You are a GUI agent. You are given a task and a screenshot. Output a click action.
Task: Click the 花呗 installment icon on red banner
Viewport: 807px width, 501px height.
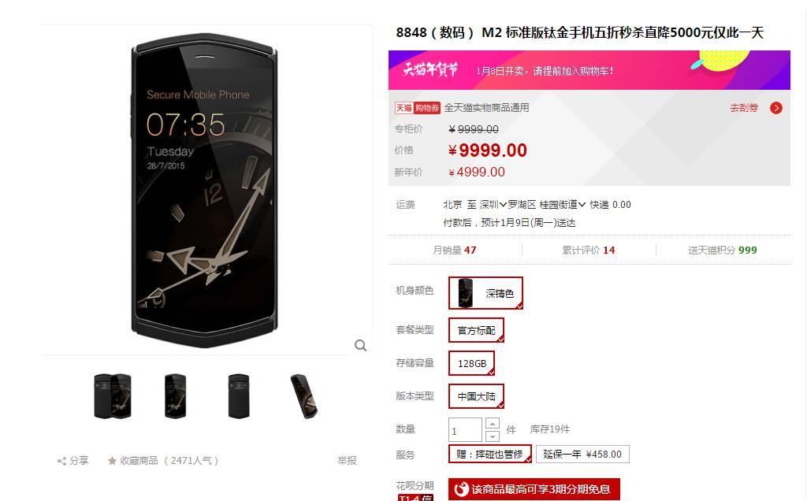(x=461, y=488)
